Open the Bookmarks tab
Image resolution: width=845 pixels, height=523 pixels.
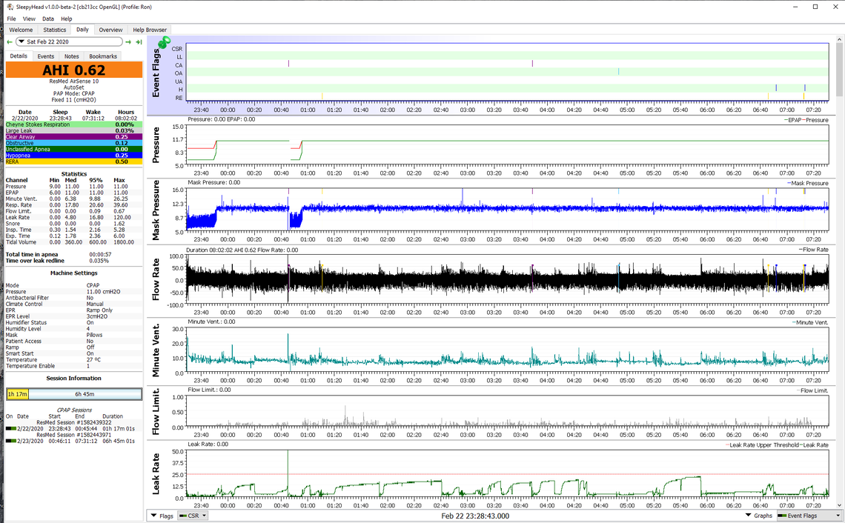(x=103, y=56)
